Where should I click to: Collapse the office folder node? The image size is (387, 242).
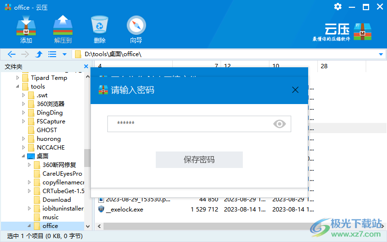30,226
